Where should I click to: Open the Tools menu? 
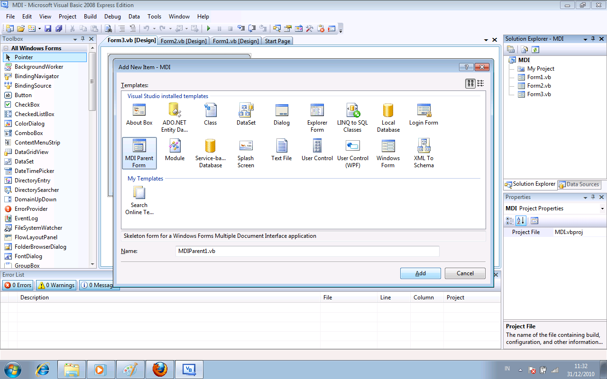(x=154, y=17)
